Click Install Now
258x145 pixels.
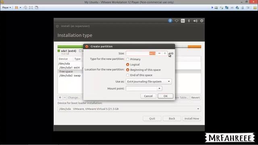click(x=192, y=118)
